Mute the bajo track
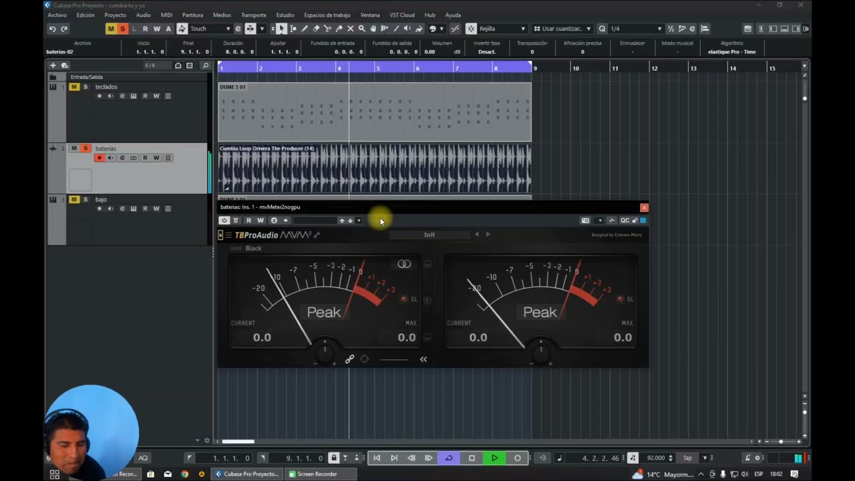The image size is (855, 481). click(74, 199)
